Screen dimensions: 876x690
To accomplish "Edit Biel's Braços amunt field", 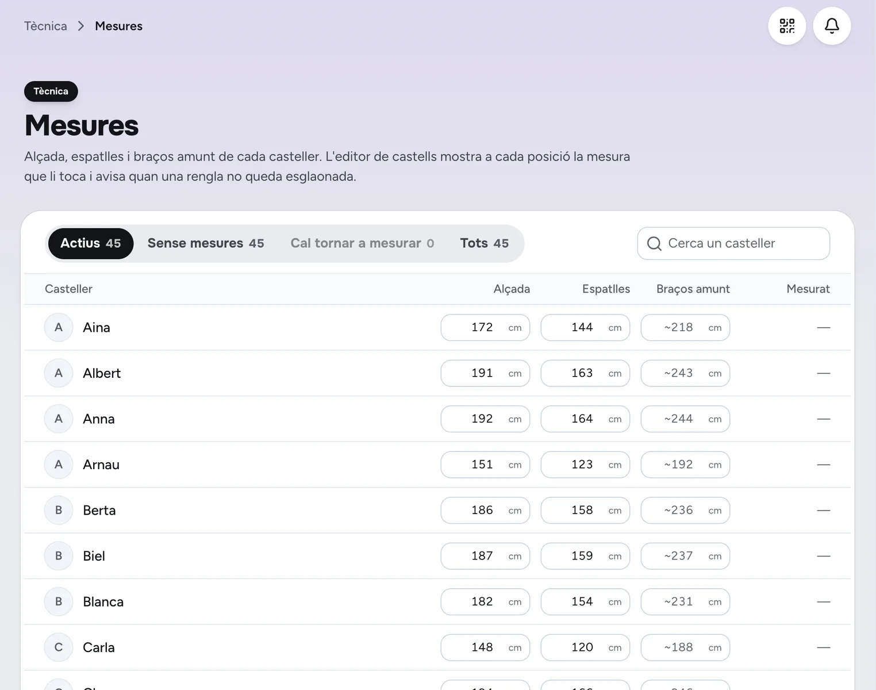I will [x=685, y=556].
